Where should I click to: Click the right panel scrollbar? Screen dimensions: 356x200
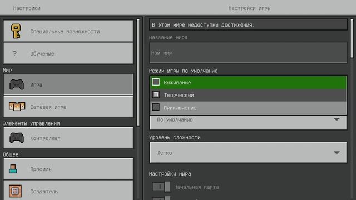(352, 38)
